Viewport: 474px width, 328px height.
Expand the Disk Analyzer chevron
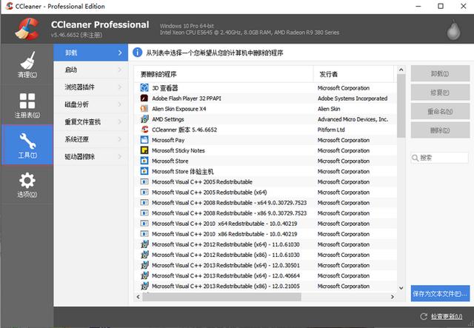(120, 104)
